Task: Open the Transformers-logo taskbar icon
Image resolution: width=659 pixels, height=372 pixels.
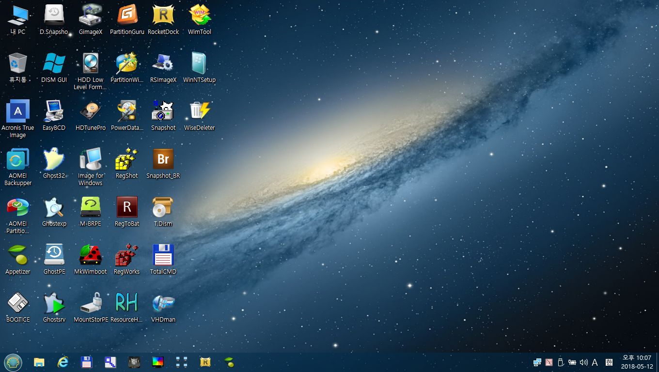Action: [134, 362]
